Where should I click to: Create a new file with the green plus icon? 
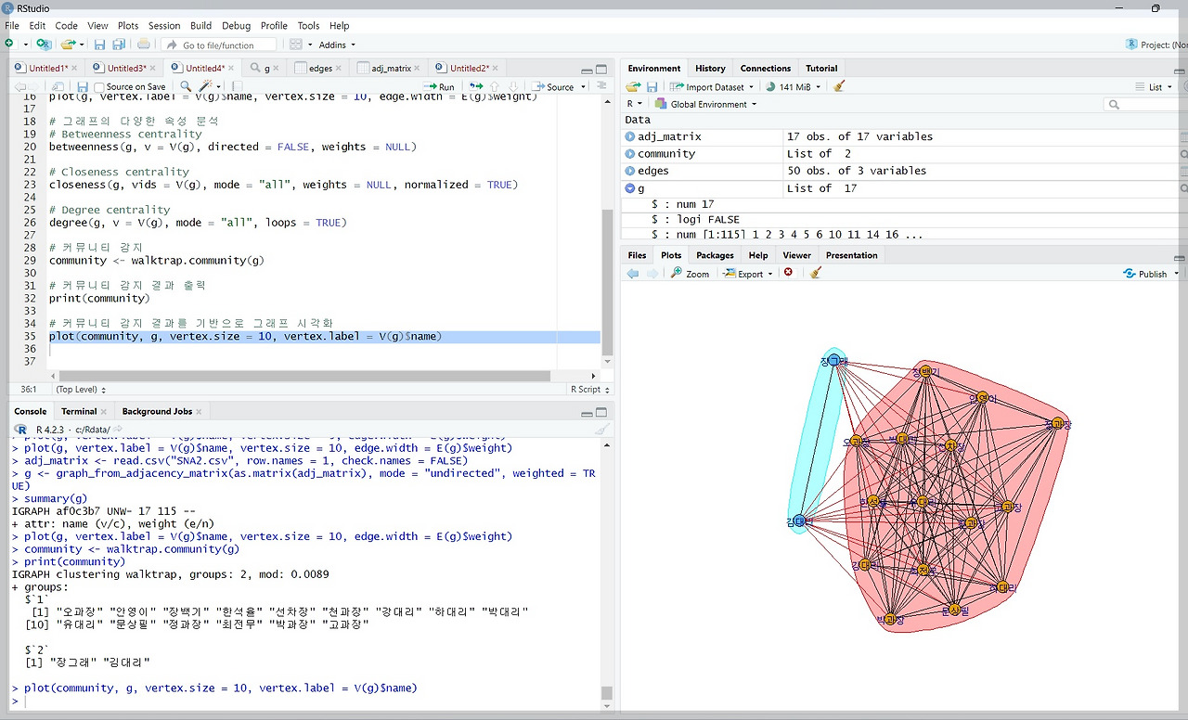[x=10, y=45]
